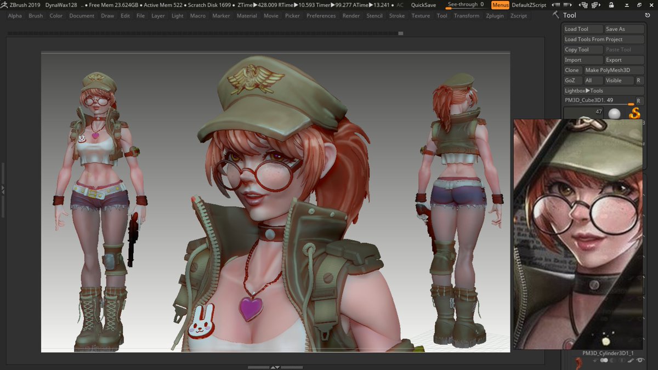This screenshot has width=658, height=370.
Task: Expand the bottom tray divider arrows
Action: point(275,367)
